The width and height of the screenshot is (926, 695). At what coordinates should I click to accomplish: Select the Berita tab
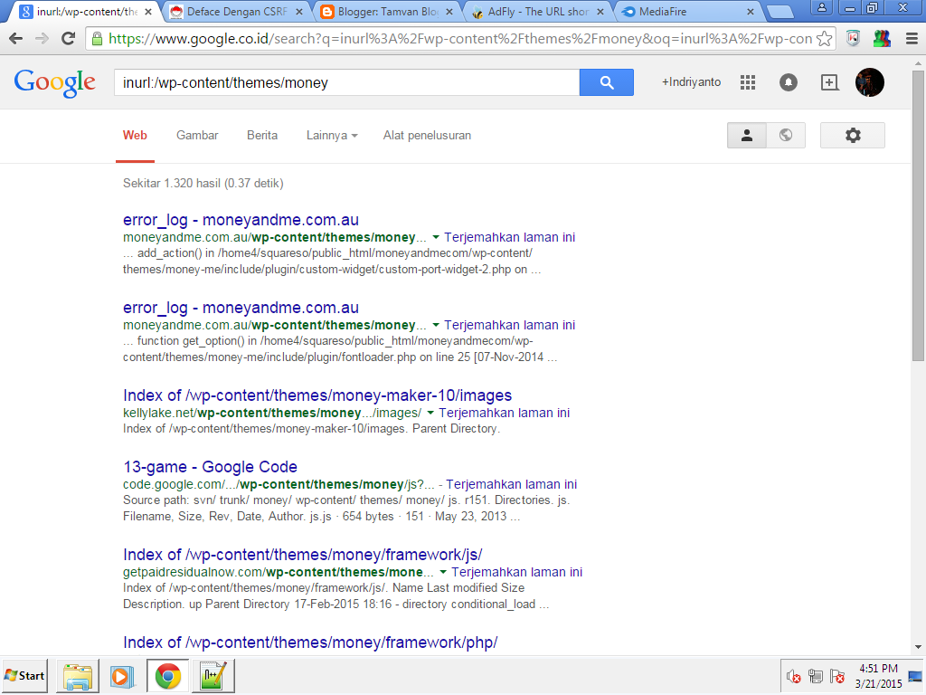[262, 136]
